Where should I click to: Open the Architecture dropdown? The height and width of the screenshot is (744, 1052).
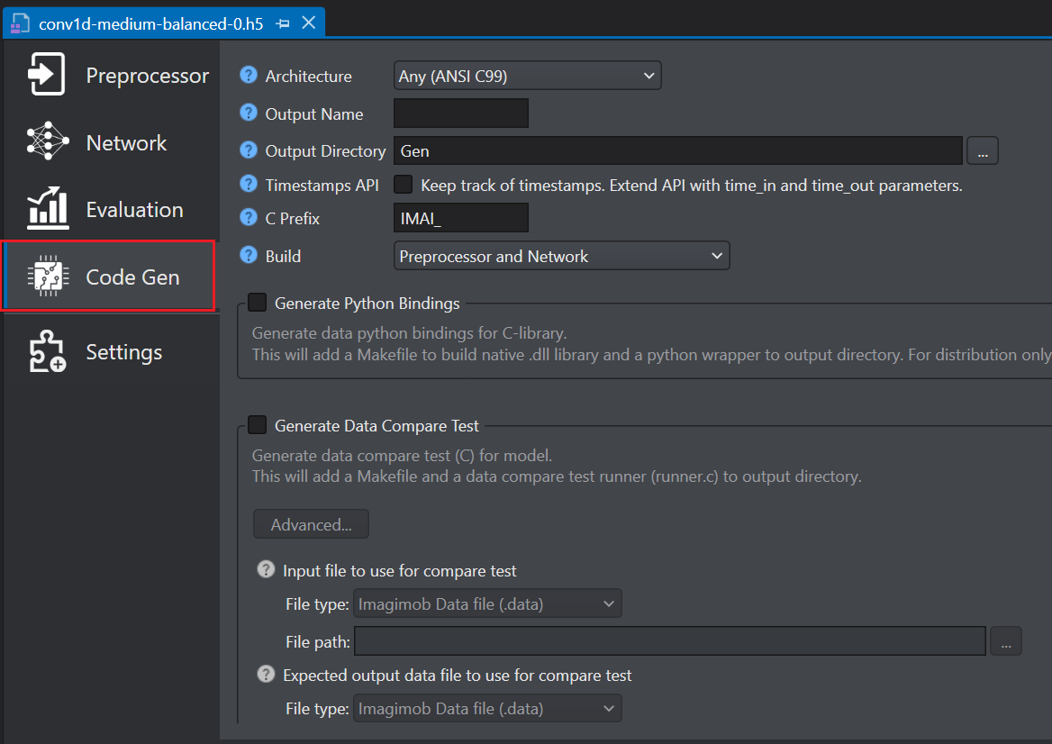tap(527, 76)
